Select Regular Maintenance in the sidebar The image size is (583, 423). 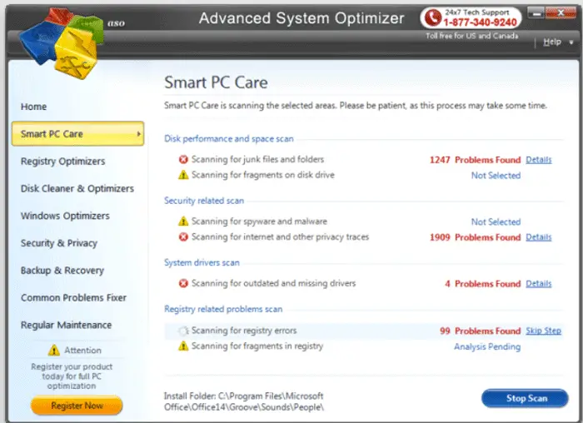(66, 325)
